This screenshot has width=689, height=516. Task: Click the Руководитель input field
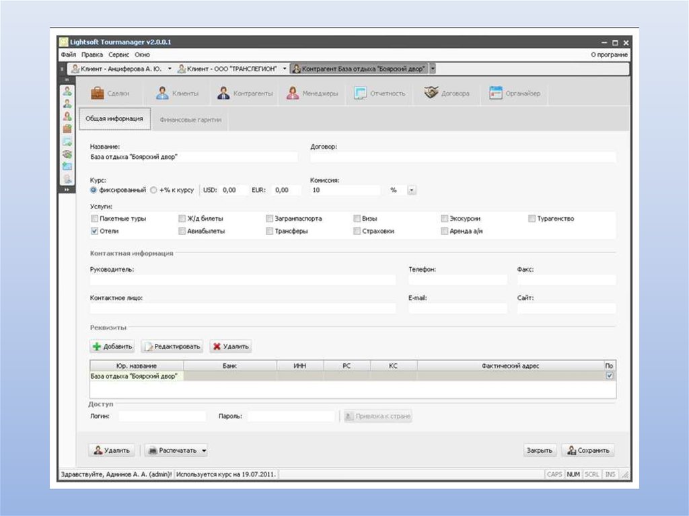click(242, 279)
